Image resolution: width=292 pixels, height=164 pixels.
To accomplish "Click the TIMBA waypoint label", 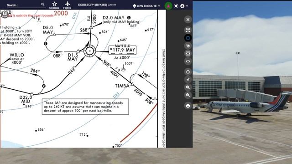I will tap(122, 86).
